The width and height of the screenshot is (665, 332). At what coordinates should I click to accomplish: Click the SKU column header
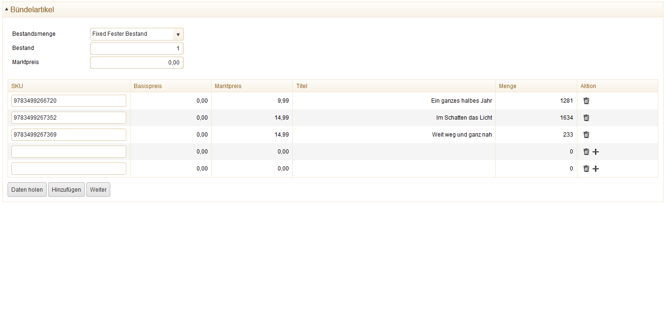pos(69,86)
